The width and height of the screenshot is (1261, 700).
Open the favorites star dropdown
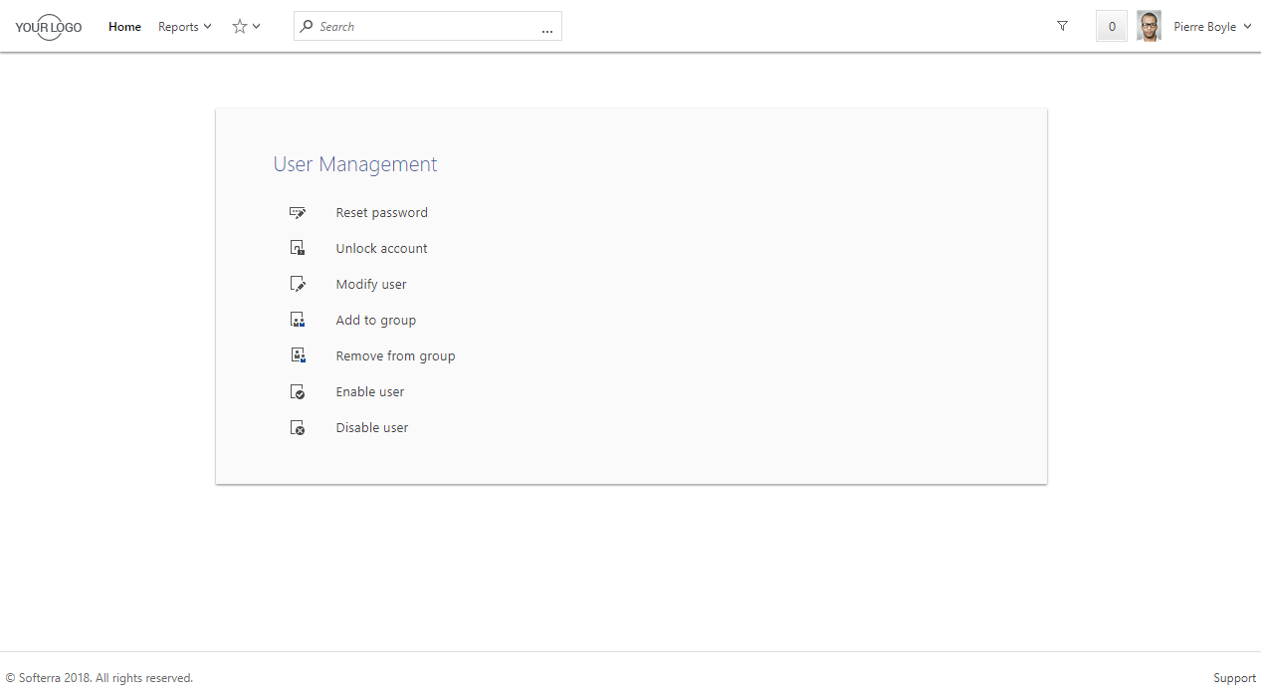click(x=246, y=27)
